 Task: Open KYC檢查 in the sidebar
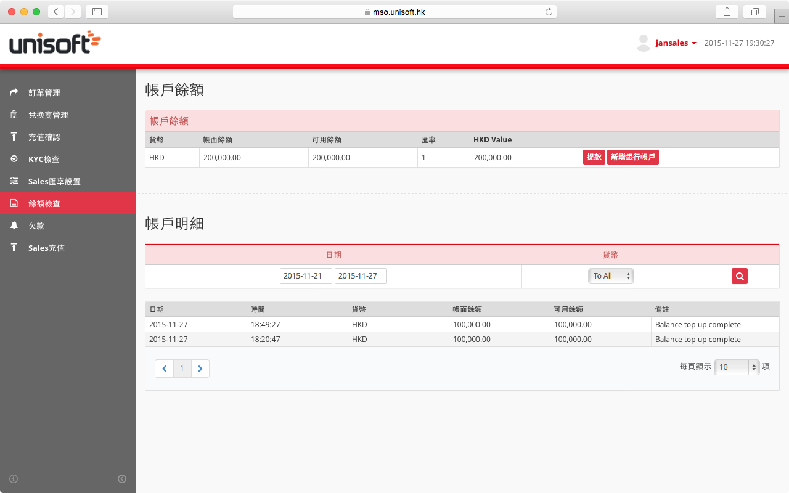[x=68, y=159]
